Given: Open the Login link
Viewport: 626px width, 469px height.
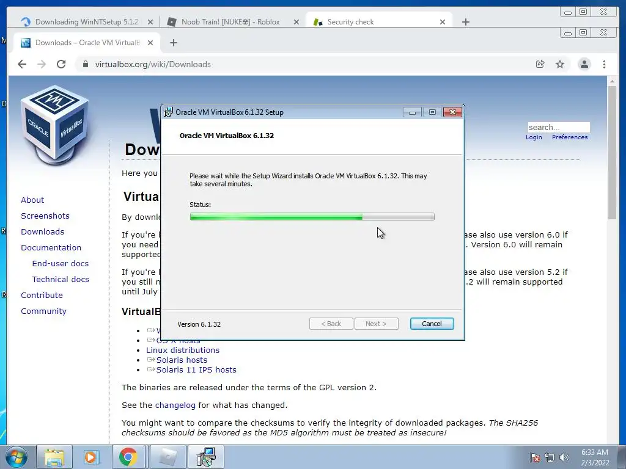Looking at the screenshot, I should tap(534, 137).
